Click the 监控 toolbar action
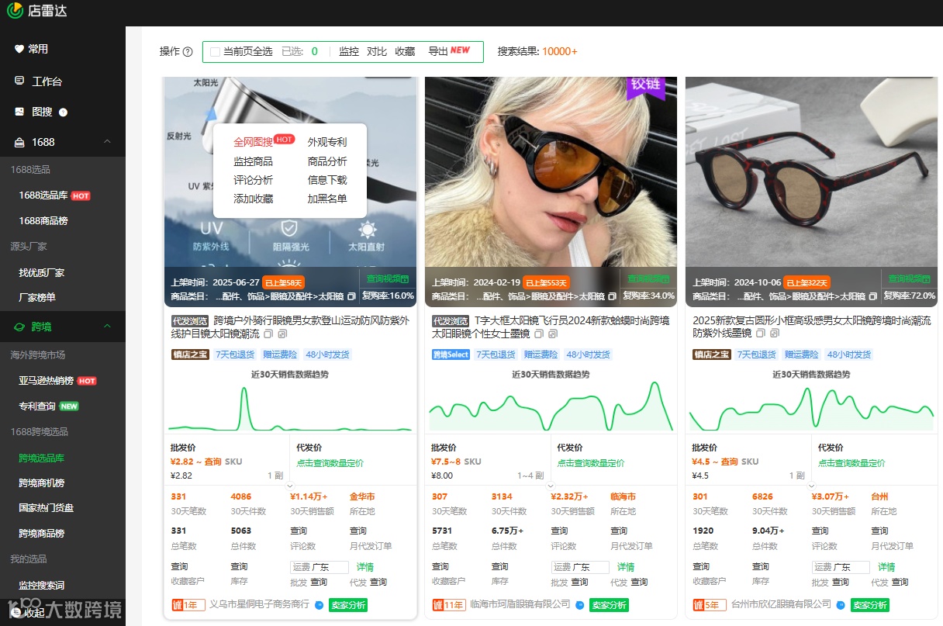Viewport: 943px width, 626px height. [349, 52]
